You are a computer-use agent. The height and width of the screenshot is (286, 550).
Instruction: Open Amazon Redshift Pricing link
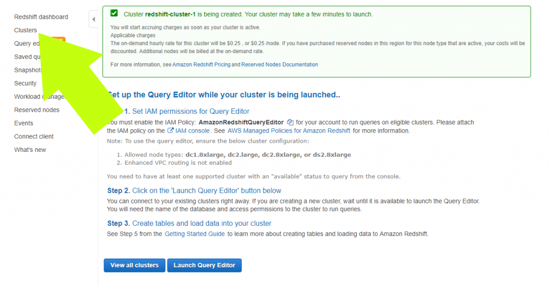(201, 64)
